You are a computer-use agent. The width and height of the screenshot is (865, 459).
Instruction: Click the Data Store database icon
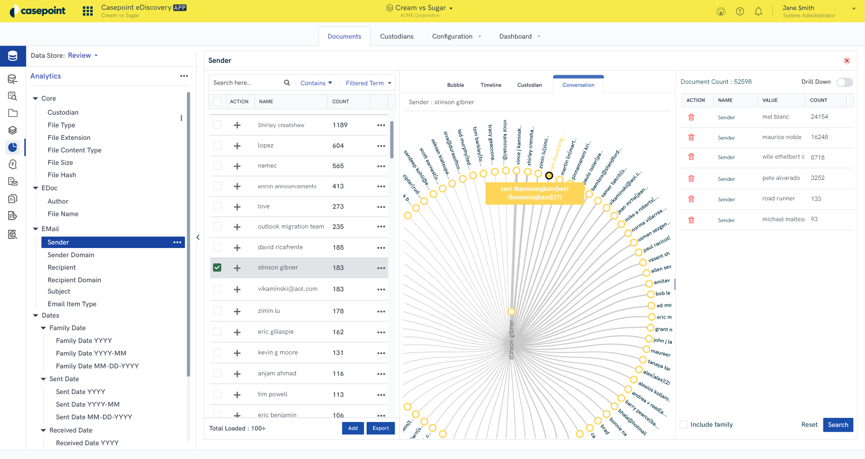(13, 56)
